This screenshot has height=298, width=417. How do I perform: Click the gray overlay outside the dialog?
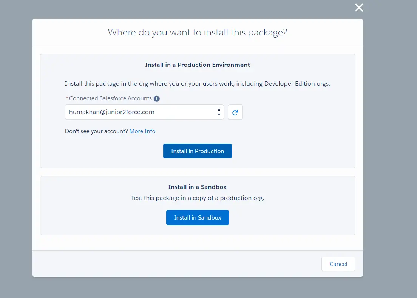(x=16, y=151)
